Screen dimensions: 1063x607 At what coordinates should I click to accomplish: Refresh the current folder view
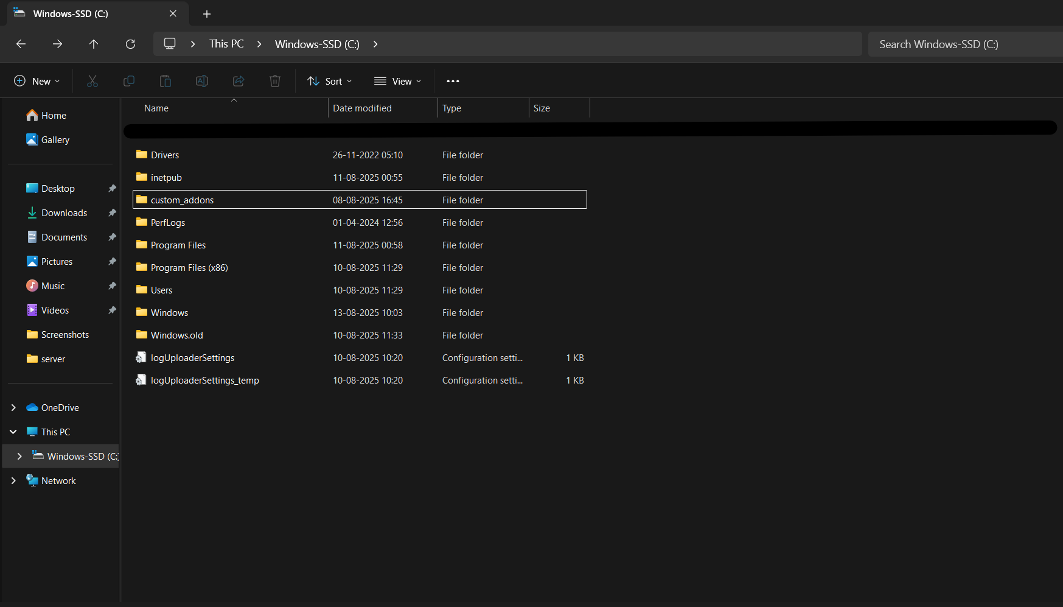click(x=130, y=44)
